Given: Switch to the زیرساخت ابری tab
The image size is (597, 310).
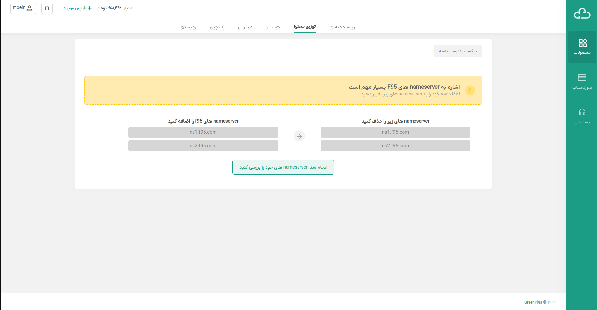Looking at the screenshot, I should (x=342, y=27).
